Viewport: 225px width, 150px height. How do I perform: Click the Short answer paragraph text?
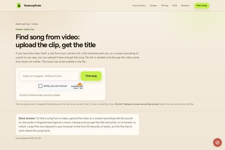pyautogui.click(x=77, y=124)
